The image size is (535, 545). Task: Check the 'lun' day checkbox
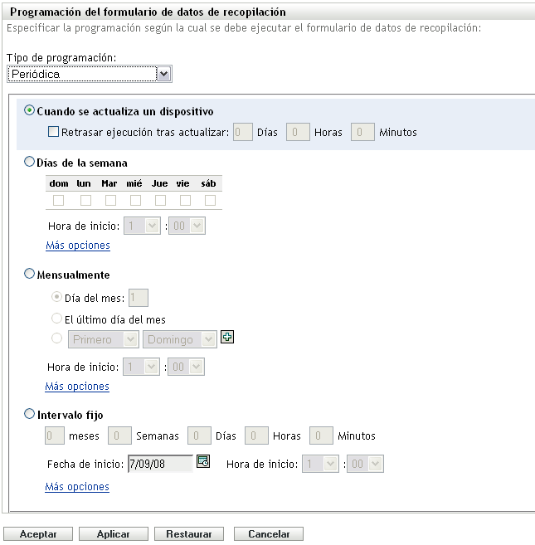pyautogui.click(x=85, y=200)
